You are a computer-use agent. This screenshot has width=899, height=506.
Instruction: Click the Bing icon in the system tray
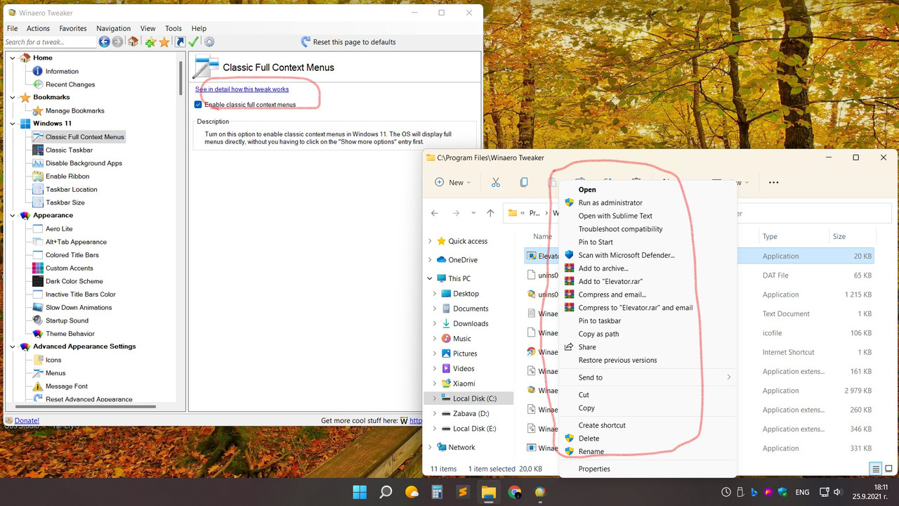click(x=754, y=492)
